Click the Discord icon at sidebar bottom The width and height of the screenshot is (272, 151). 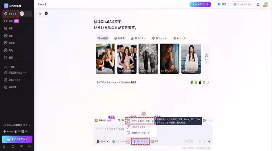[x=30, y=146]
